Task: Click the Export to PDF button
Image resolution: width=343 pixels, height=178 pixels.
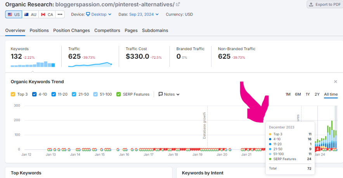Action: coord(325,4)
